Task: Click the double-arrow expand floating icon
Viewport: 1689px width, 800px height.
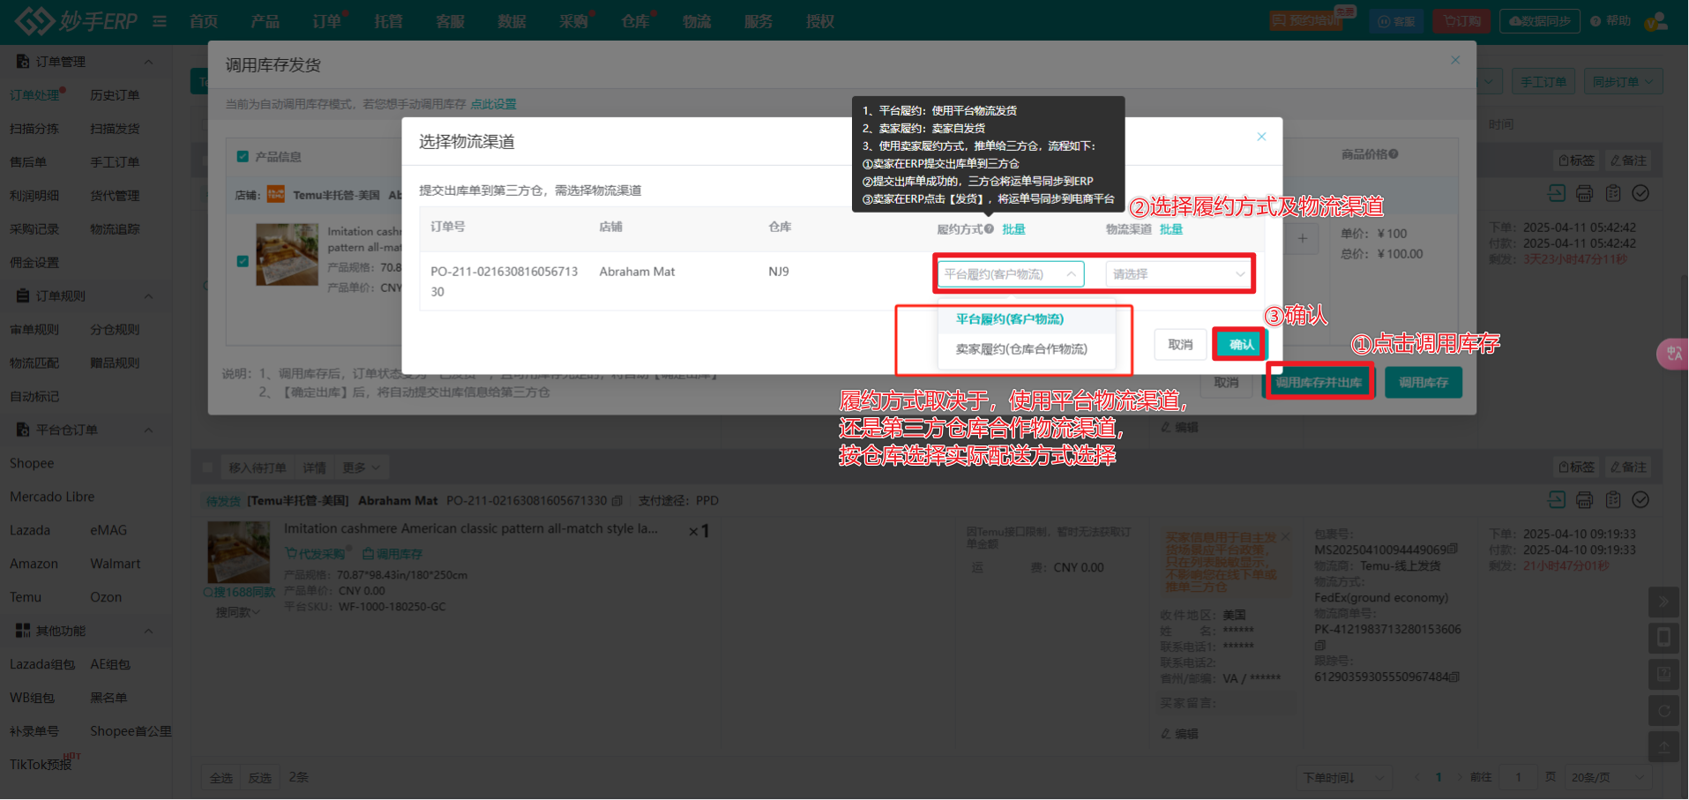Action: (x=1663, y=602)
